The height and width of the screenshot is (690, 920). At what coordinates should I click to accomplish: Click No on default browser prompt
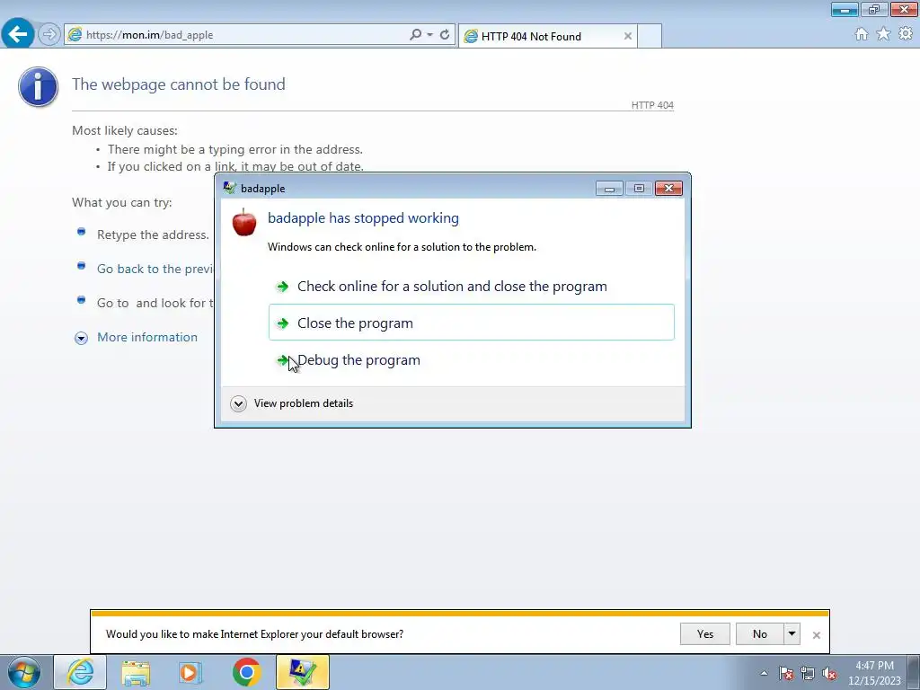coord(760,634)
